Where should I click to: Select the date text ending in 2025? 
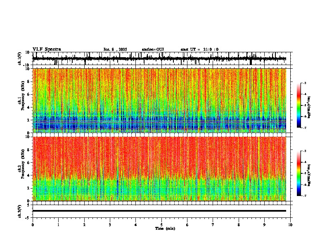tap(115, 49)
